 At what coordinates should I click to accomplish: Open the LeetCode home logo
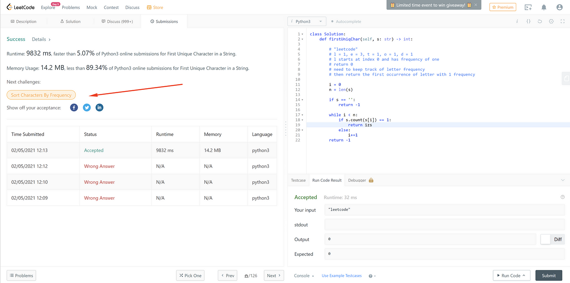20,7
